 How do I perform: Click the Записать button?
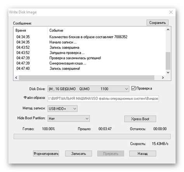78,154
